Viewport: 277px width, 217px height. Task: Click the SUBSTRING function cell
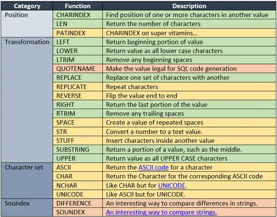(x=78, y=150)
